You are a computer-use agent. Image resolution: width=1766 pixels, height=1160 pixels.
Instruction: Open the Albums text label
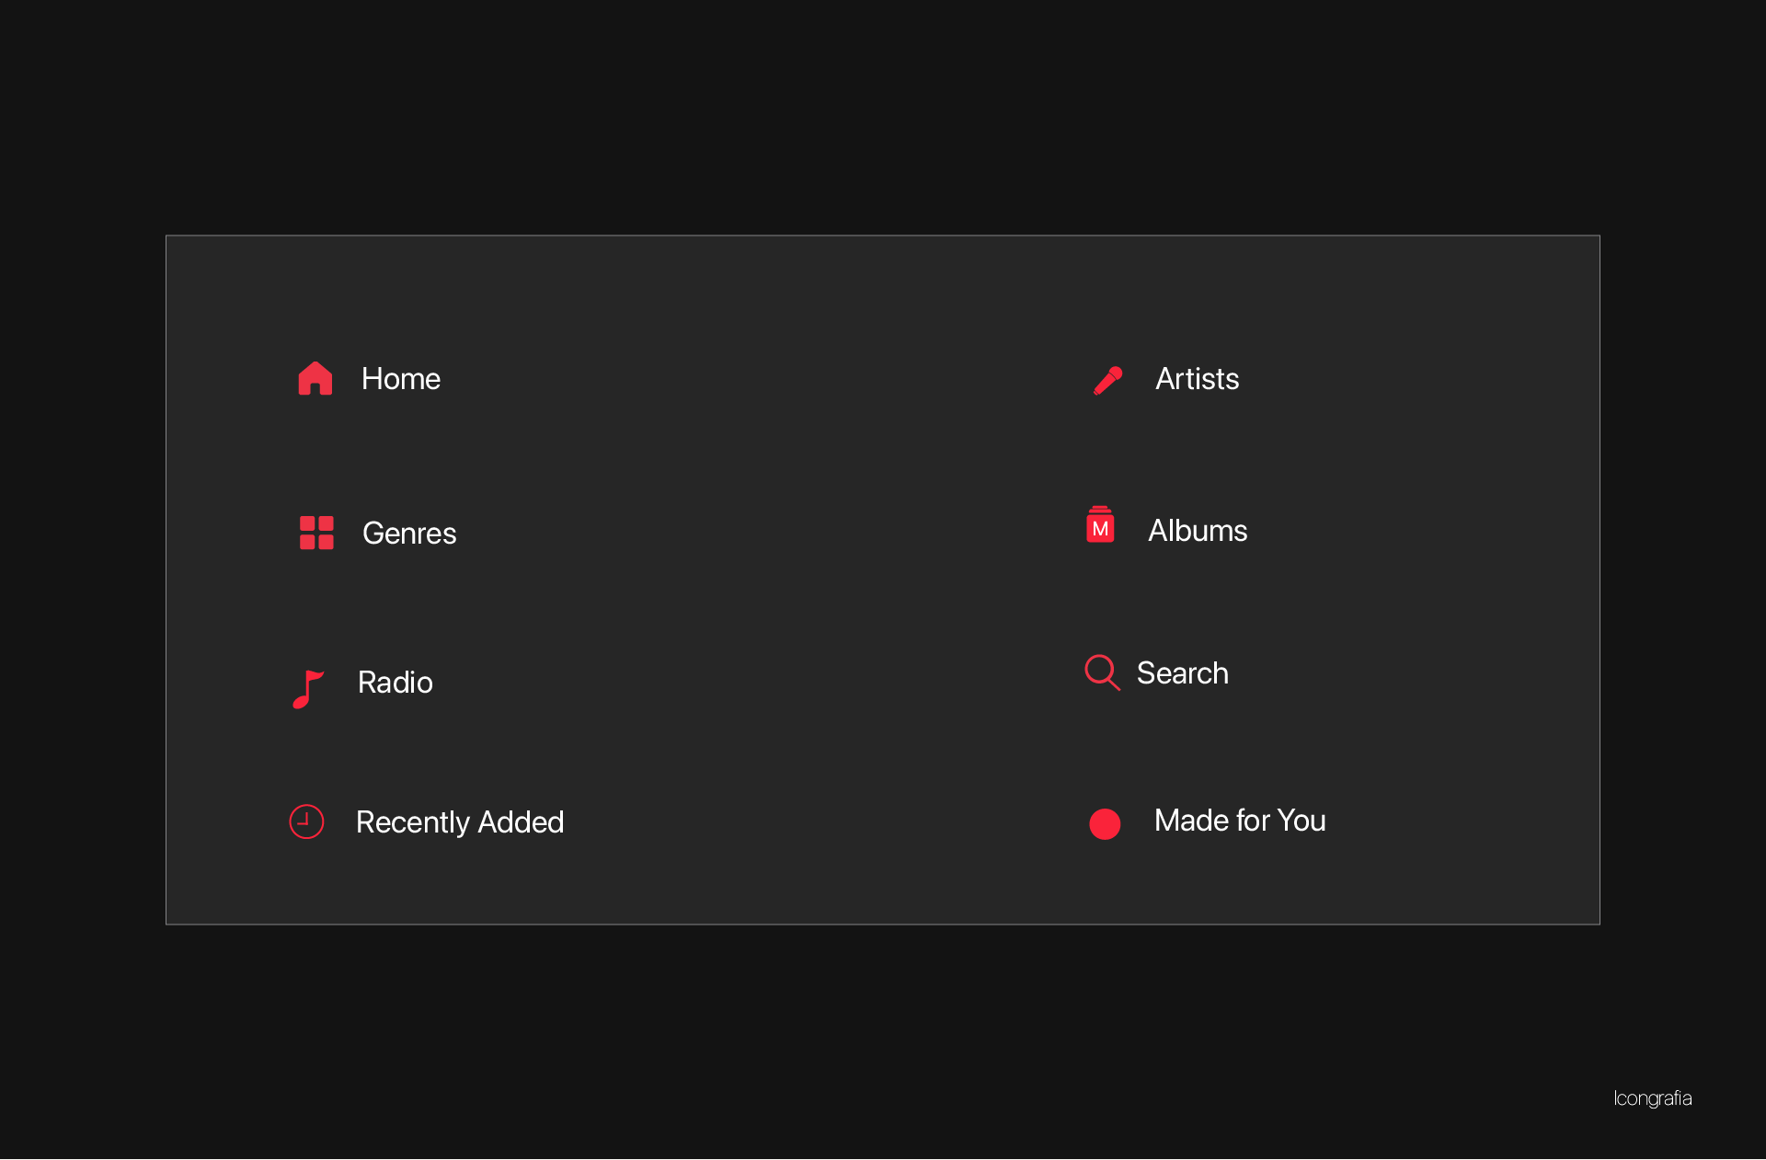[1198, 530]
